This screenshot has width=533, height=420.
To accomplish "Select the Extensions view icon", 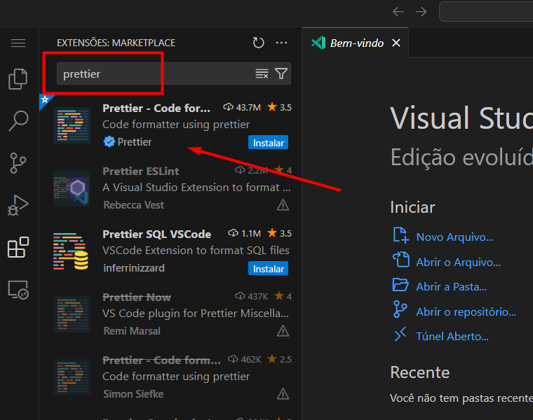I will coord(18,247).
